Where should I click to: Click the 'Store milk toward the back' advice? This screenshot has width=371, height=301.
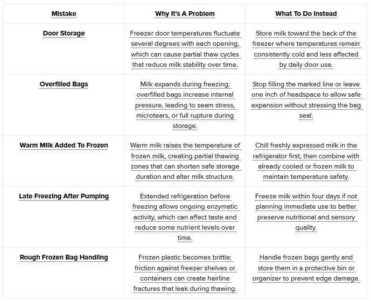coord(306,49)
